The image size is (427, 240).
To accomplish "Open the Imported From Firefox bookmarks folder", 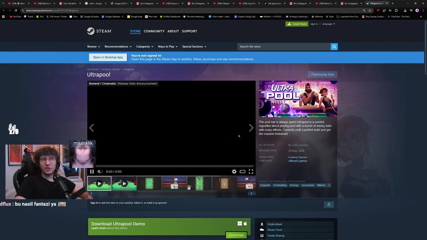I will tap(348, 17).
